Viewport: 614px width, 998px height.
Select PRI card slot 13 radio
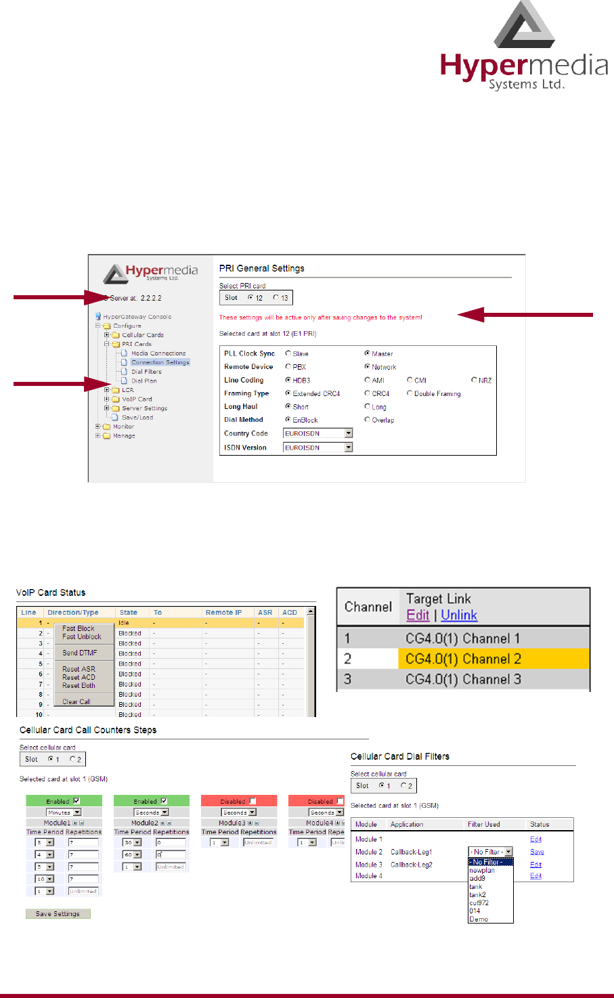pyautogui.click(x=276, y=298)
